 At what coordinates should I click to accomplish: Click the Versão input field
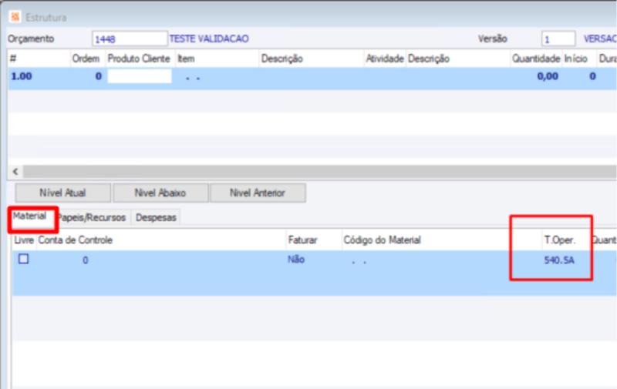tap(558, 39)
